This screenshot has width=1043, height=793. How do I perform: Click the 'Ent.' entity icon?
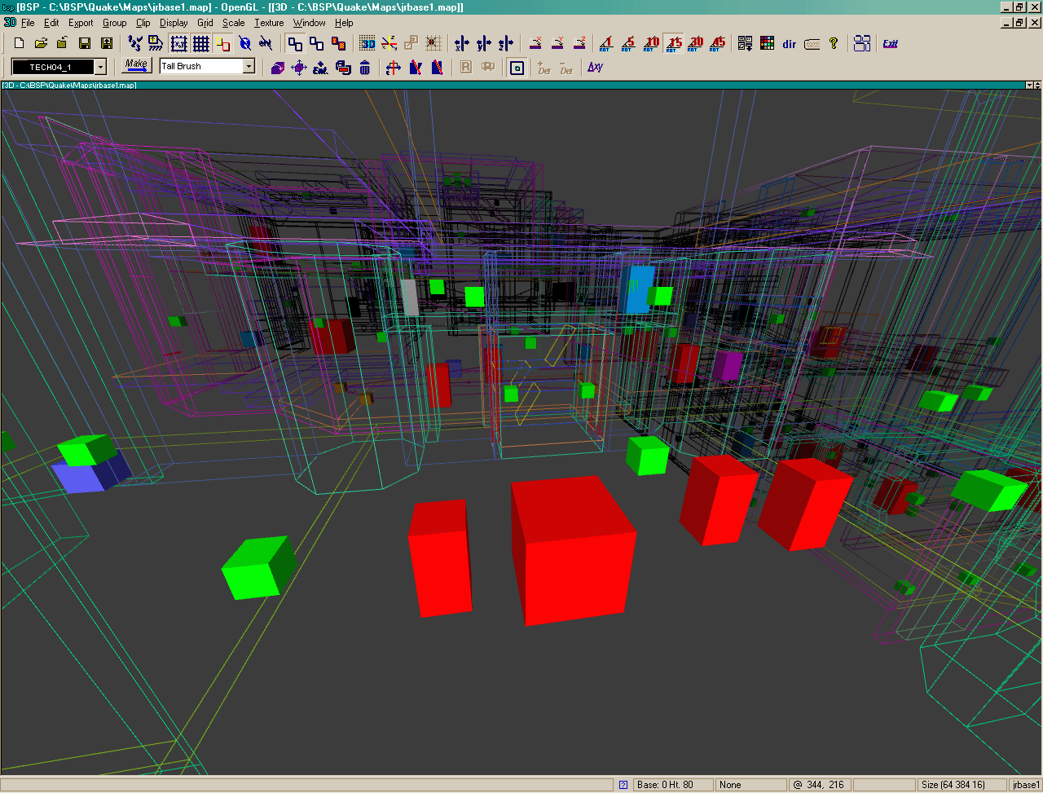[x=320, y=68]
